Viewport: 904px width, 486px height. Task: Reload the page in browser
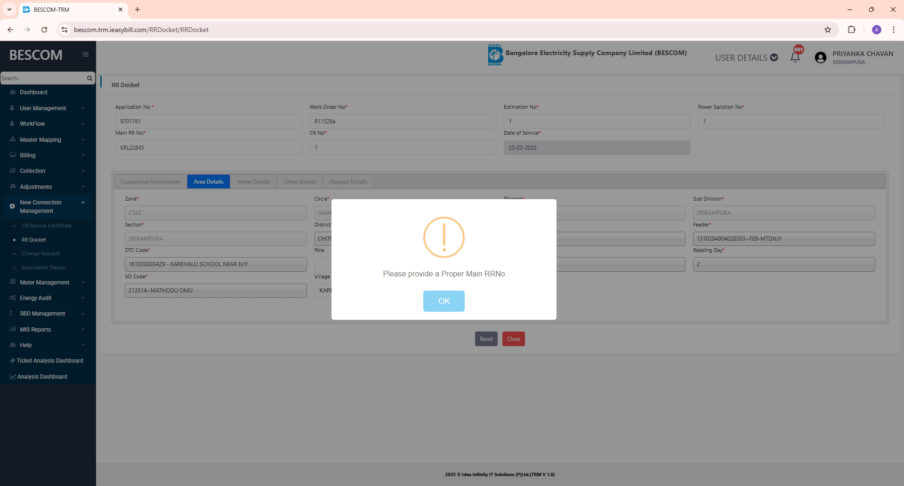44,30
